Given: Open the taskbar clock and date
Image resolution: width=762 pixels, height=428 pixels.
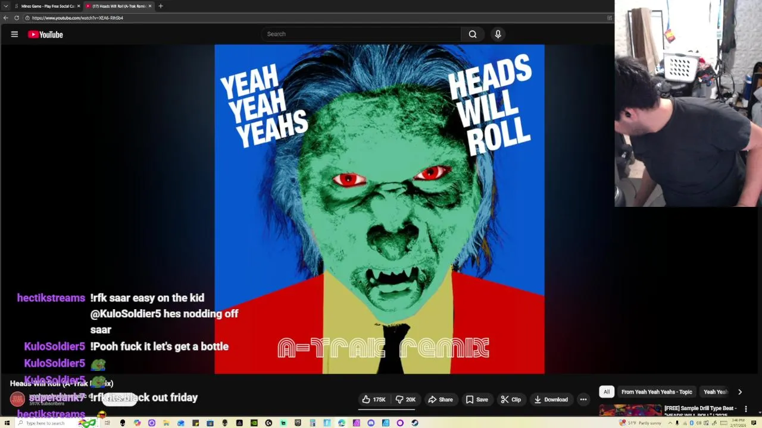Looking at the screenshot, I should 738,423.
